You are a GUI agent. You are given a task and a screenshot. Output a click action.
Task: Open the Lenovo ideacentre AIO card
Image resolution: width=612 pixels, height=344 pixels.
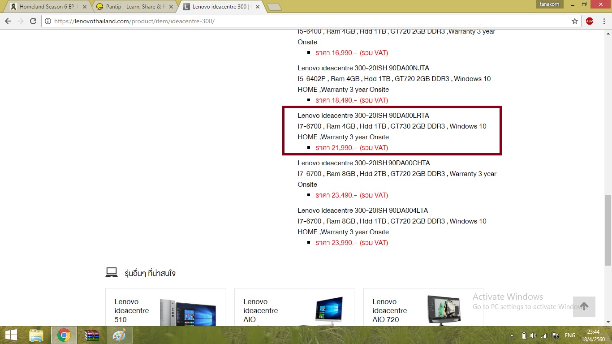click(294, 307)
